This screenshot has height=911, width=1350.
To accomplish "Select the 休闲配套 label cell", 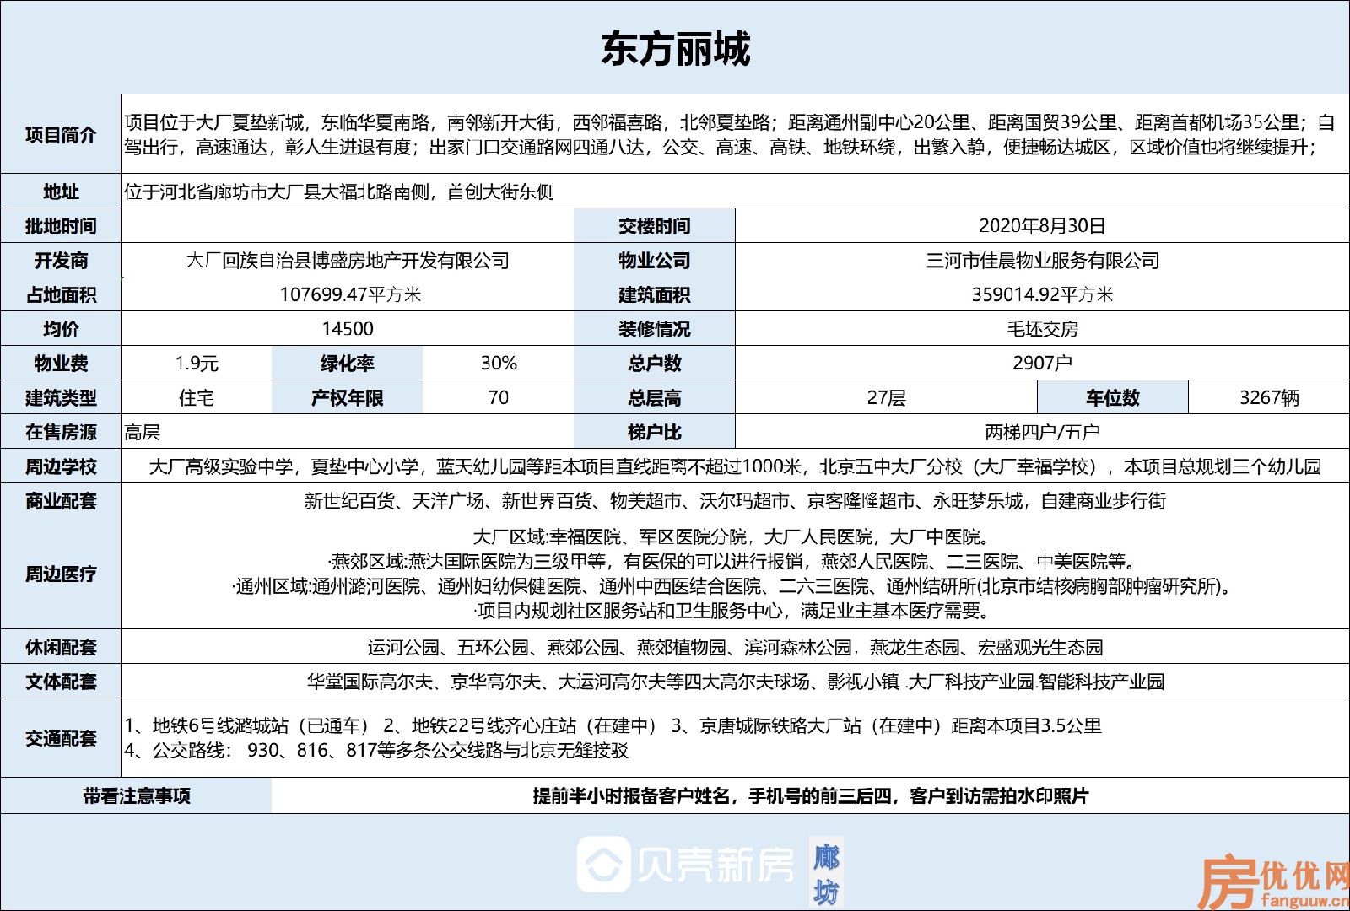I will 61,647.
